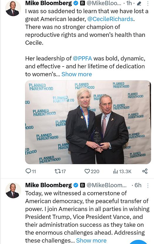Expand the peaceful transfer tweet with Show more
Screen dimensions: 154x244
(91, 240)
